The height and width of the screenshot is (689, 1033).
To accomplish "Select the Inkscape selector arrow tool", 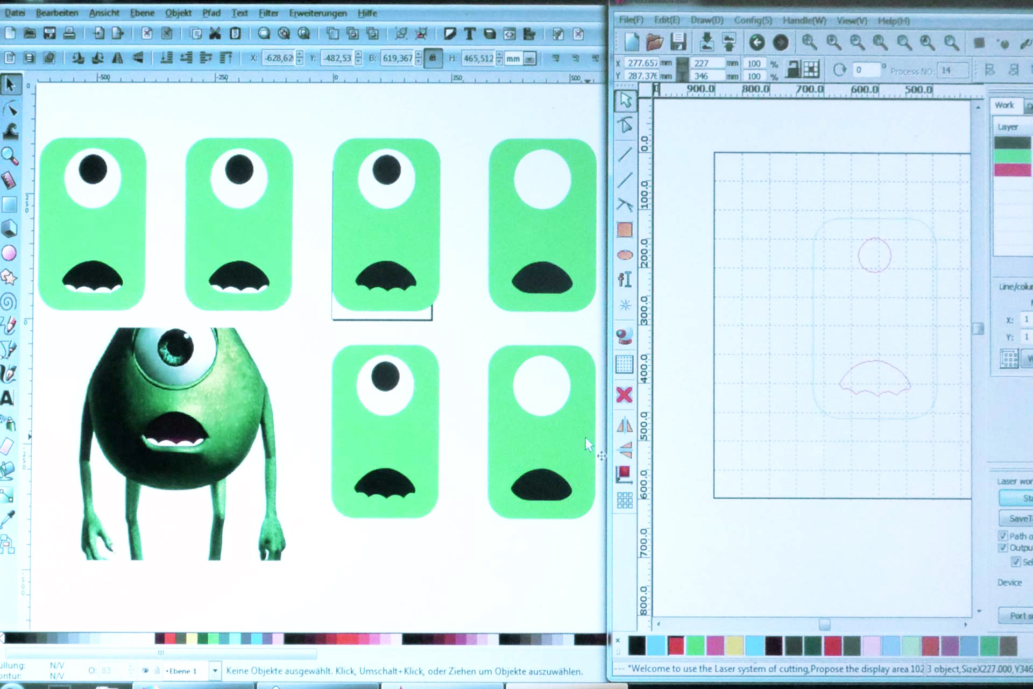I will pos(10,84).
